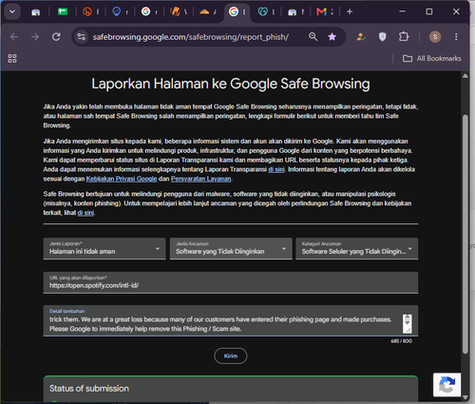
Task: Expand the Kategori Ancaman dropdown
Action: tap(356, 248)
